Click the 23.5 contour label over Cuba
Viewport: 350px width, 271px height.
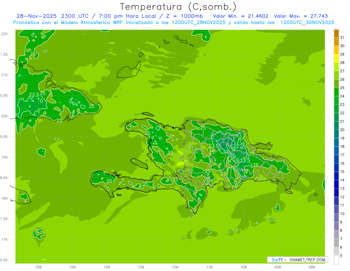34,95
